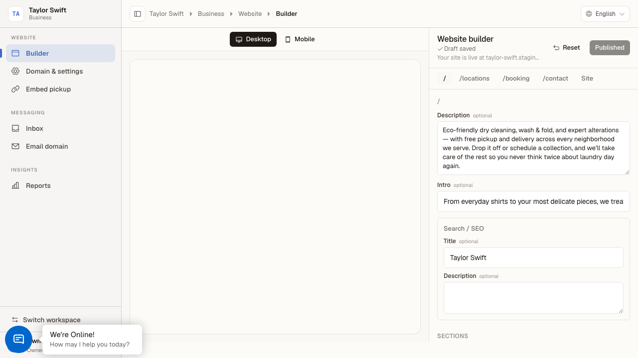Expand the language selector chevron
Viewport: 638px width, 358px height.
pos(622,14)
